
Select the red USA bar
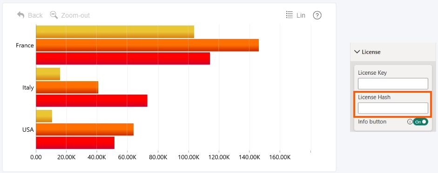75,143
